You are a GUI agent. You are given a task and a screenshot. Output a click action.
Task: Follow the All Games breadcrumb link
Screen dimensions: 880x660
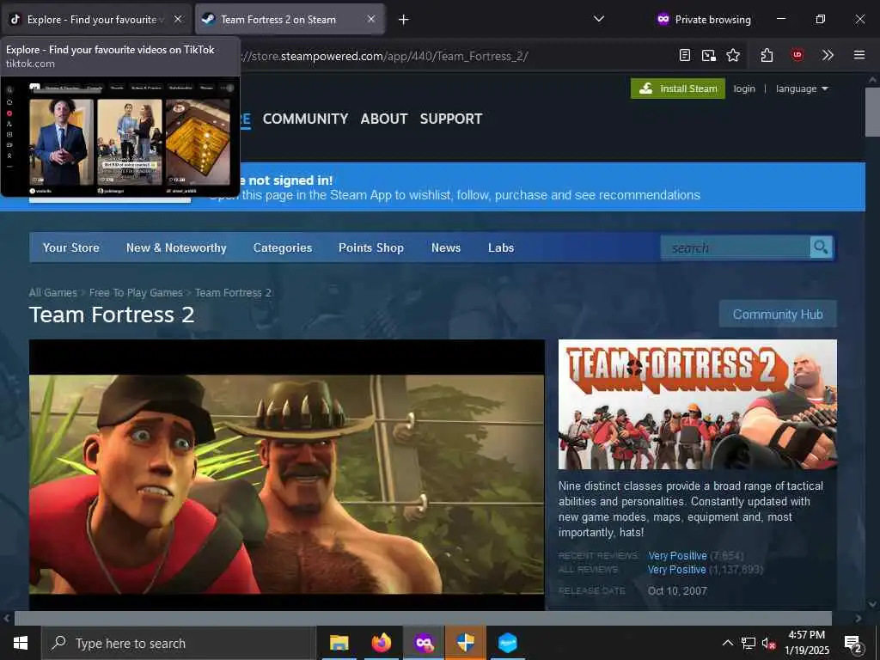pyautogui.click(x=52, y=292)
